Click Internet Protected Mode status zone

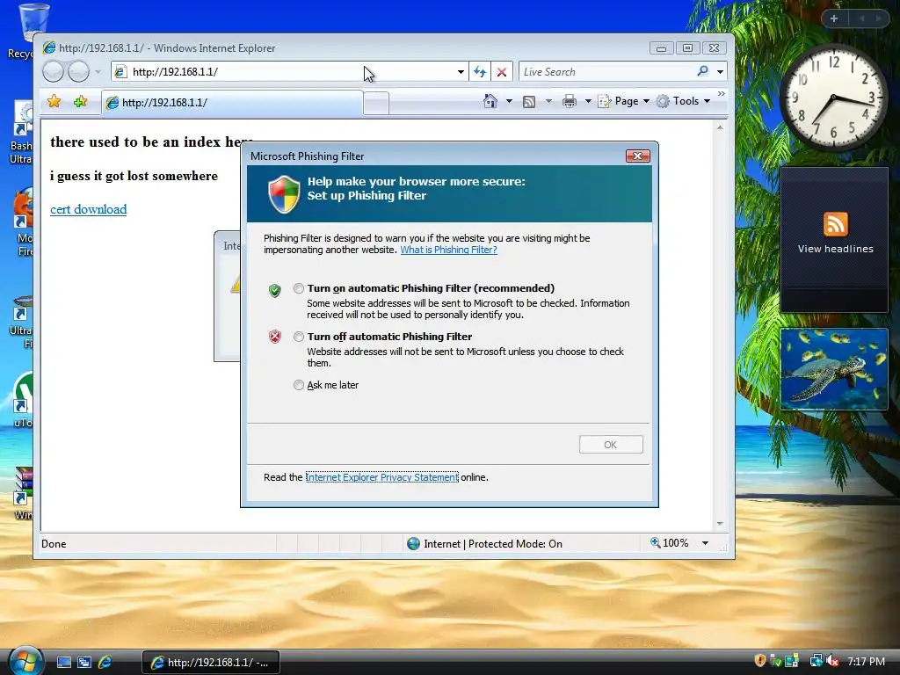484,543
